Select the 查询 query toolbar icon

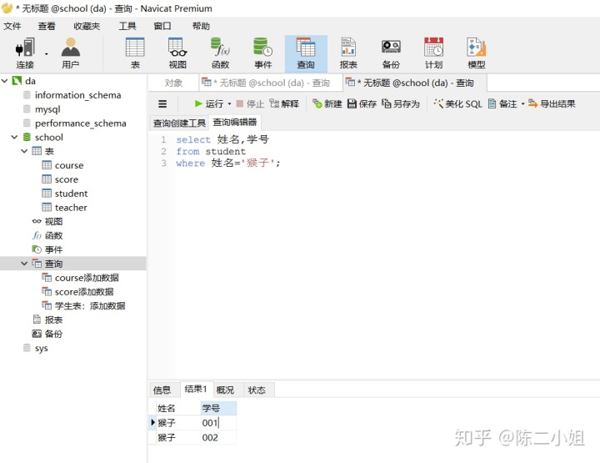pyautogui.click(x=306, y=53)
